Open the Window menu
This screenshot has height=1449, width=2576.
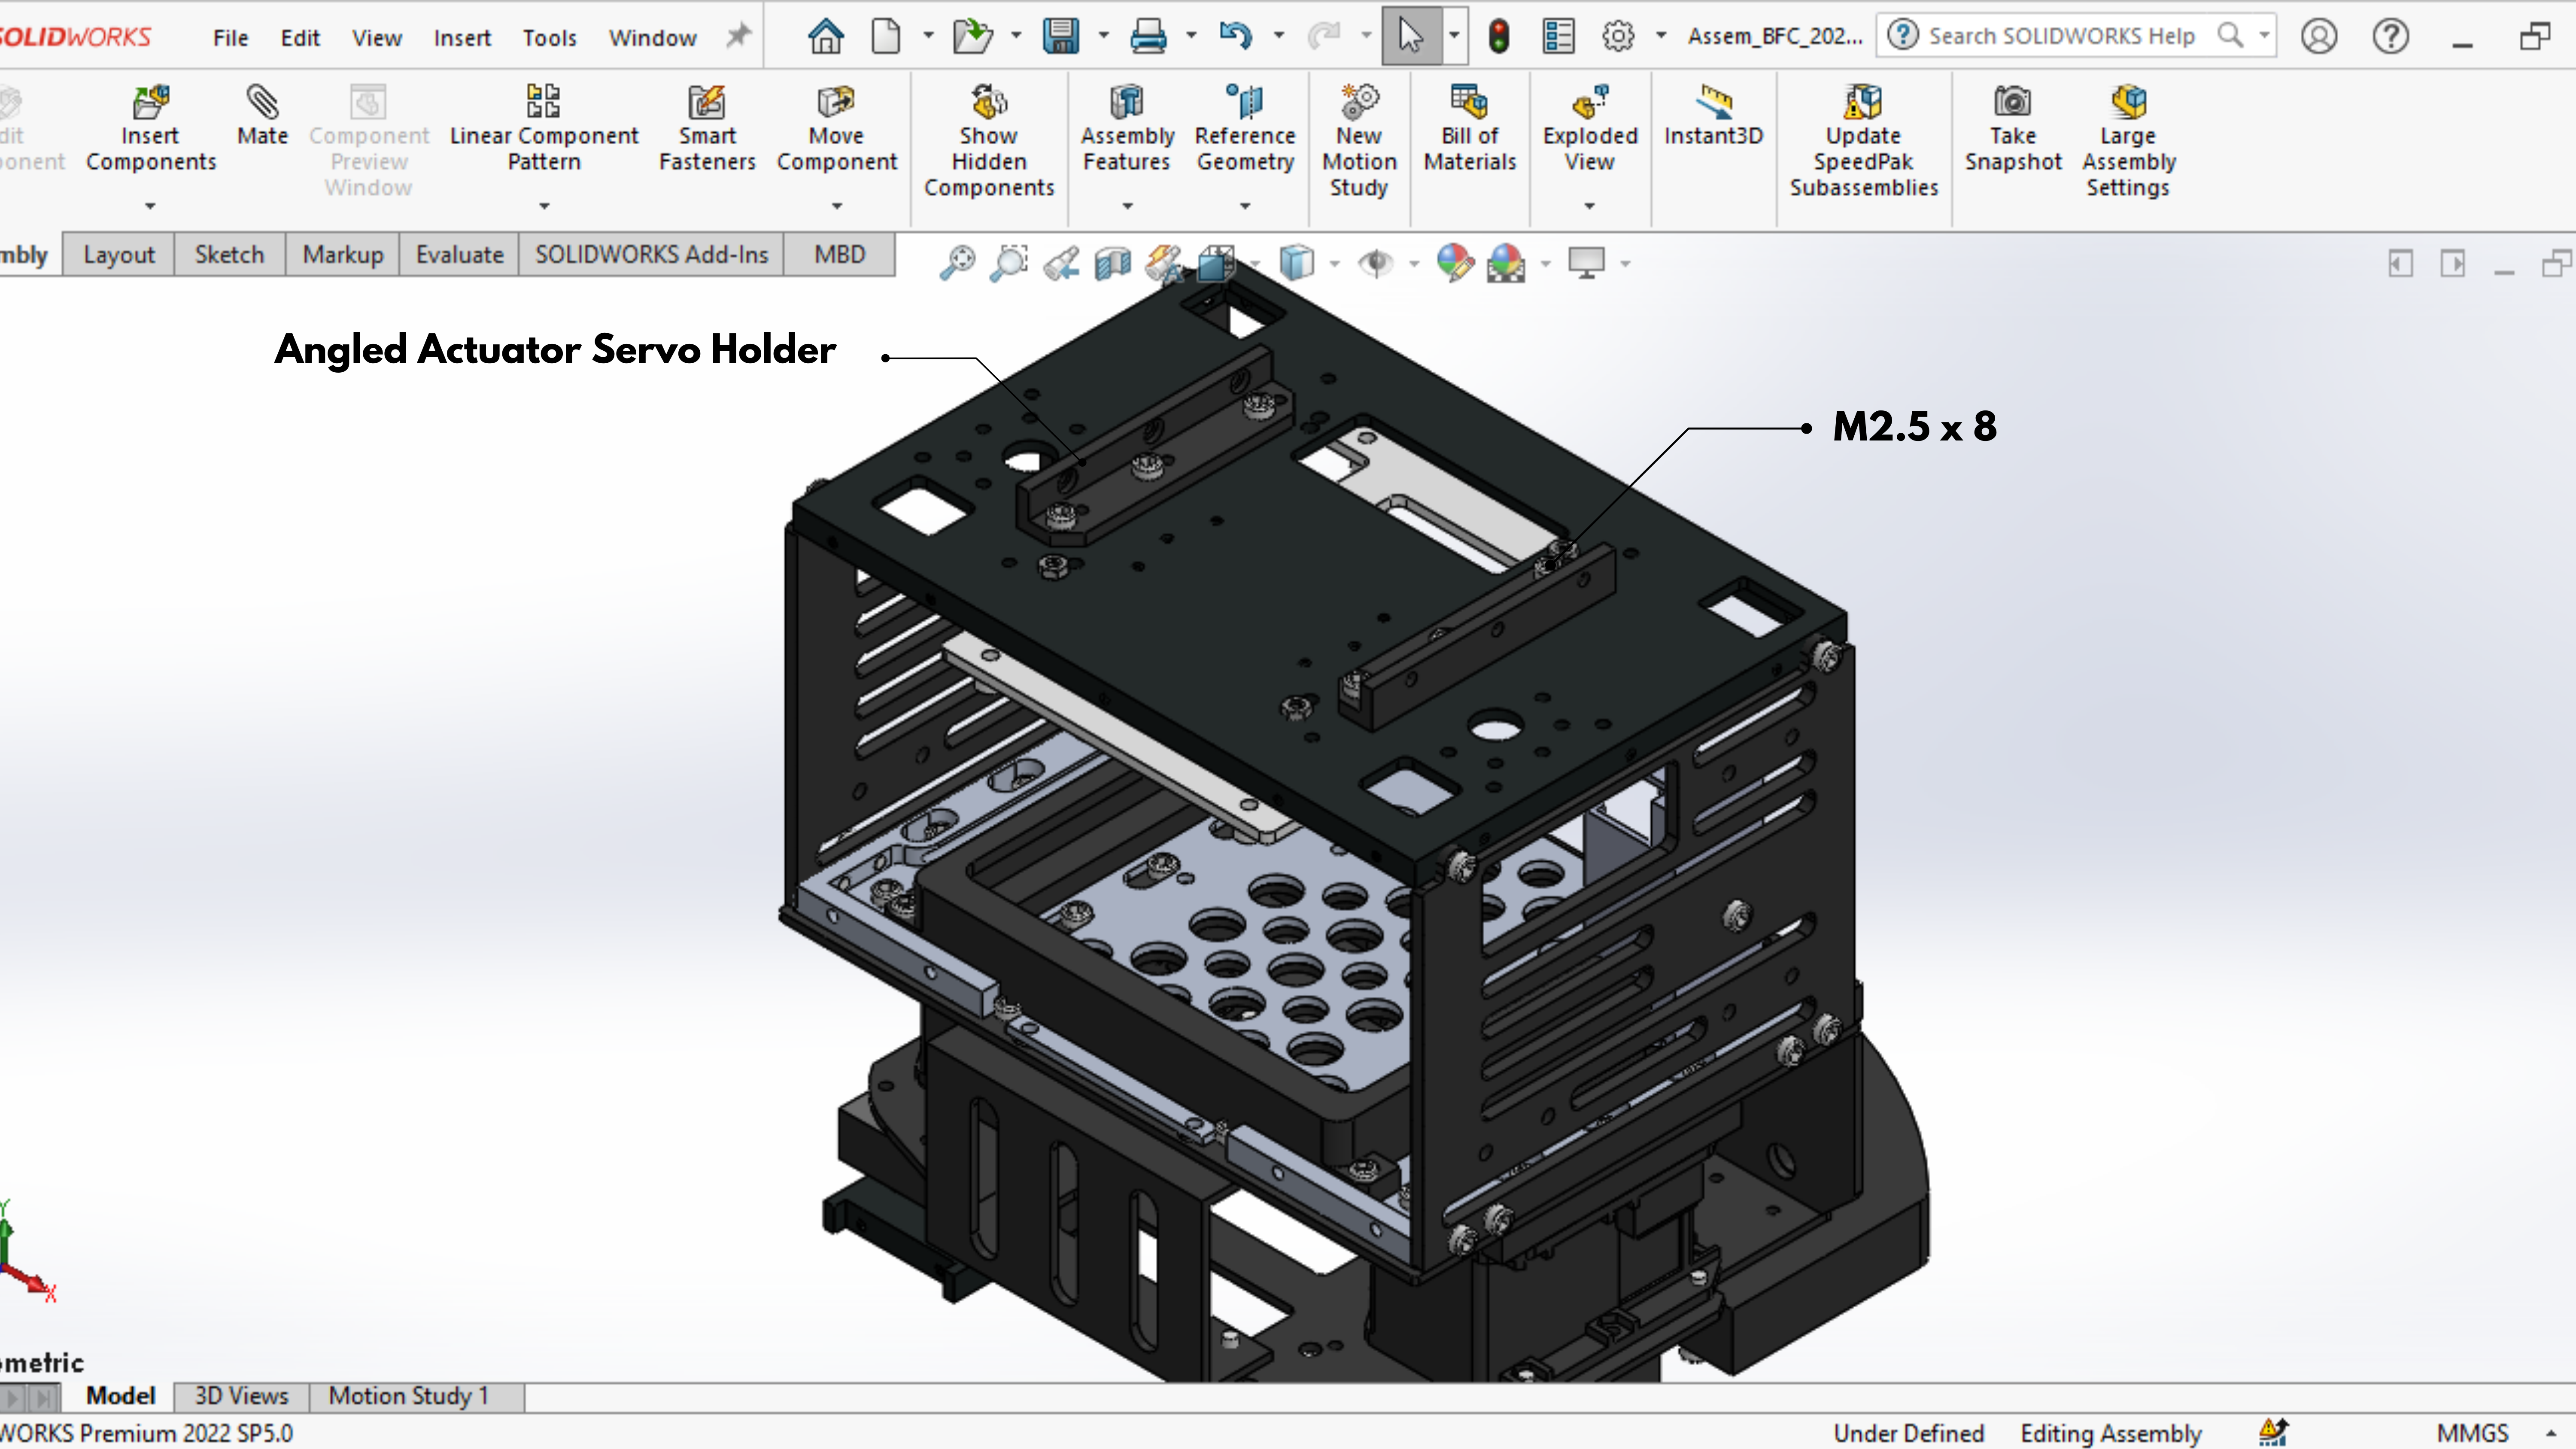point(653,38)
